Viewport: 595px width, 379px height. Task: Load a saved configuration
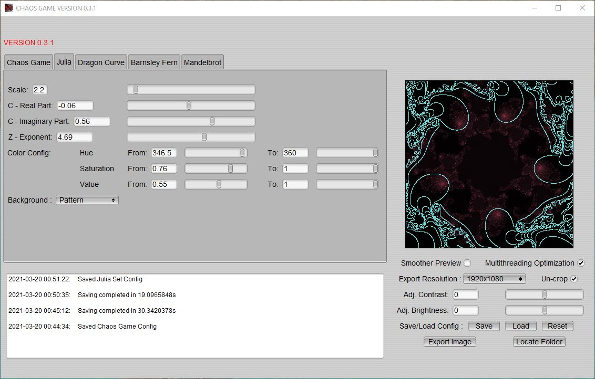pyautogui.click(x=520, y=326)
